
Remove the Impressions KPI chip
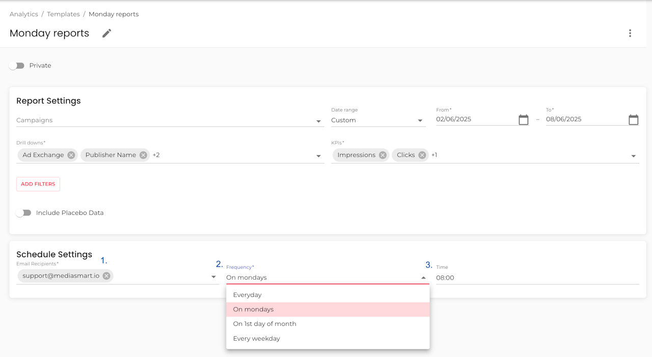click(383, 155)
